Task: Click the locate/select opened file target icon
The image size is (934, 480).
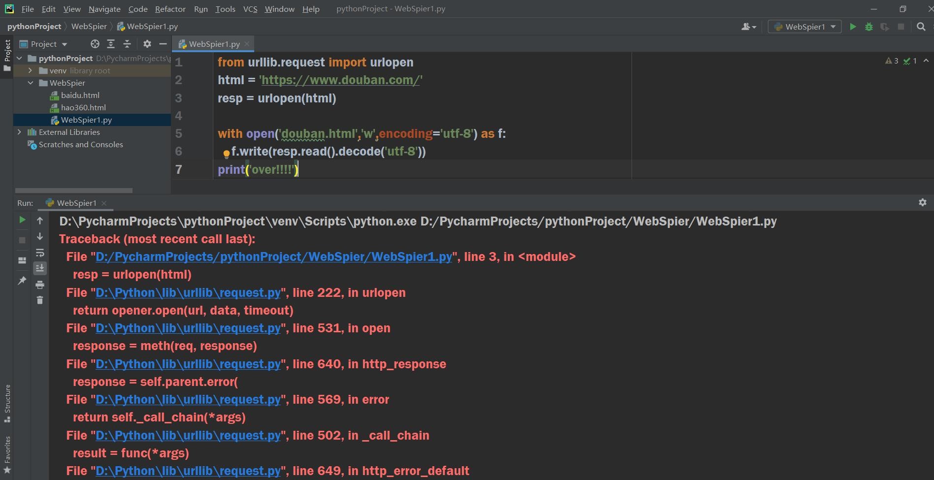Action: tap(95, 44)
